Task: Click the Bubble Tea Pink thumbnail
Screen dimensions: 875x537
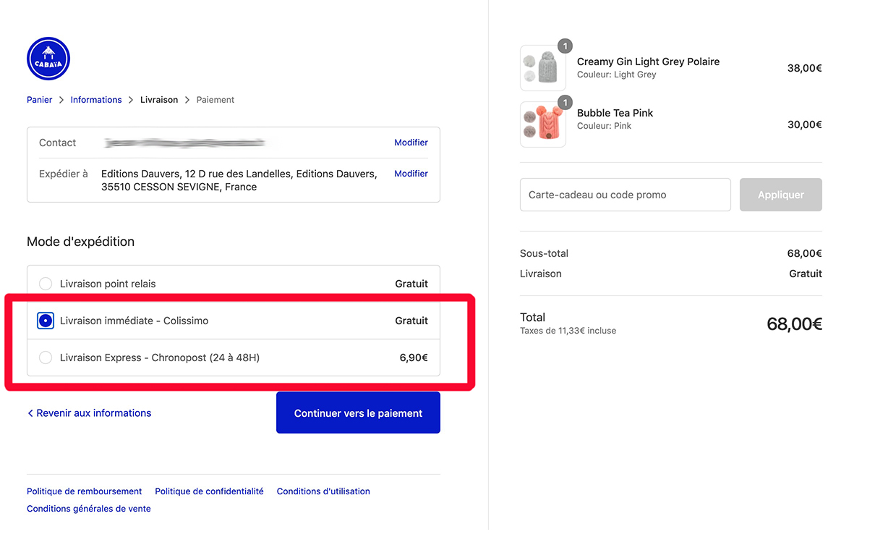Action: tap(543, 124)
